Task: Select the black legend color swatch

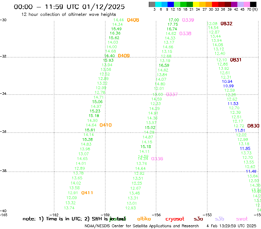Action: (x=253, y=4)
